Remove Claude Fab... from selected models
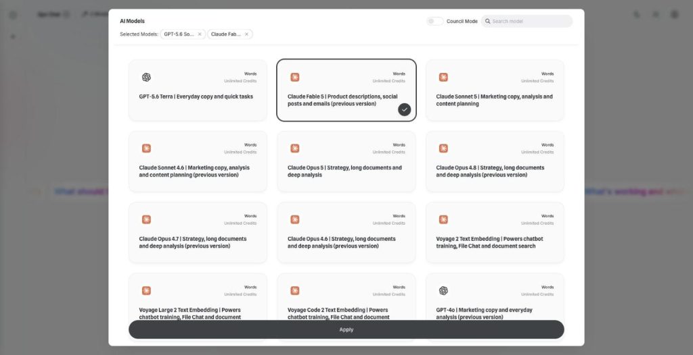693x355 pixels. click(246, 34)
